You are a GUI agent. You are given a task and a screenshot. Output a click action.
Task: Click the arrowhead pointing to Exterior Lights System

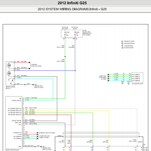[38, 133]
